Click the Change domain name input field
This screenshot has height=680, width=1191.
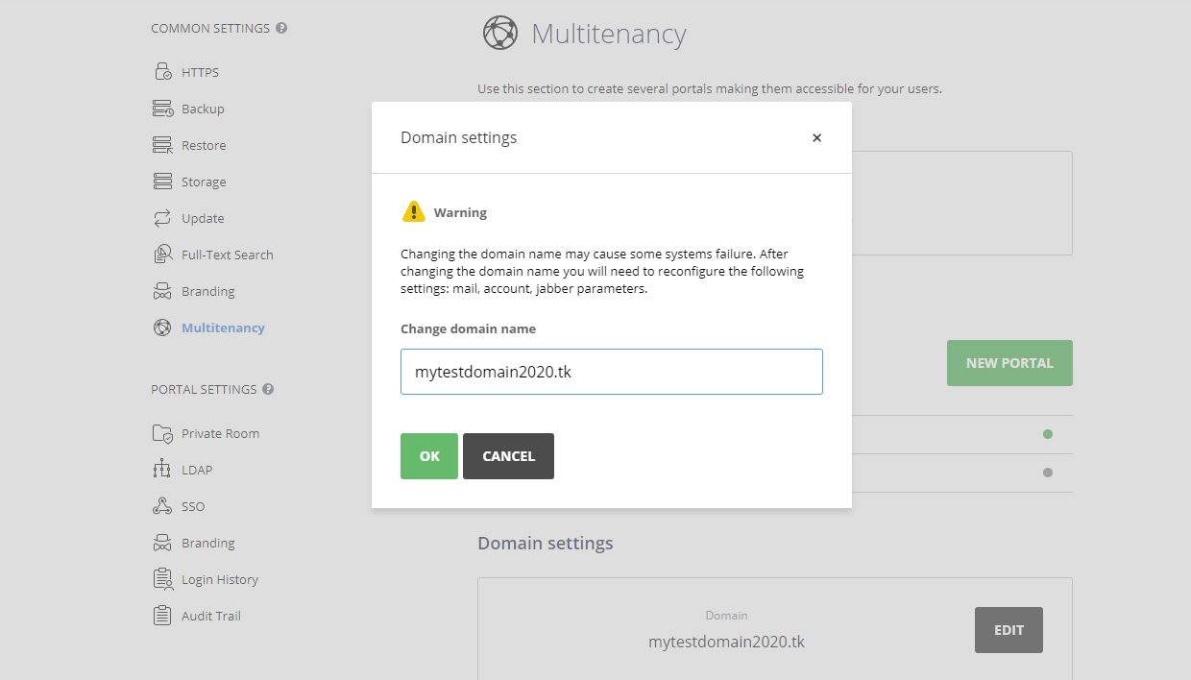pyautogui.click(x=611, y=372)
